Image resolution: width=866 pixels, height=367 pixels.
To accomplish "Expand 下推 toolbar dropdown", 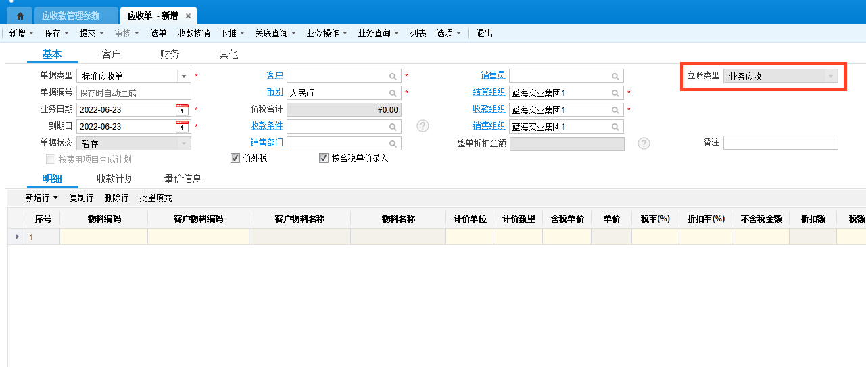I will tap(242, 33).
